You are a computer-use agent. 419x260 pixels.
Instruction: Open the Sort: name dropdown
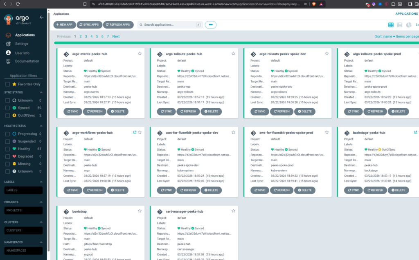(x=385, y=36)
